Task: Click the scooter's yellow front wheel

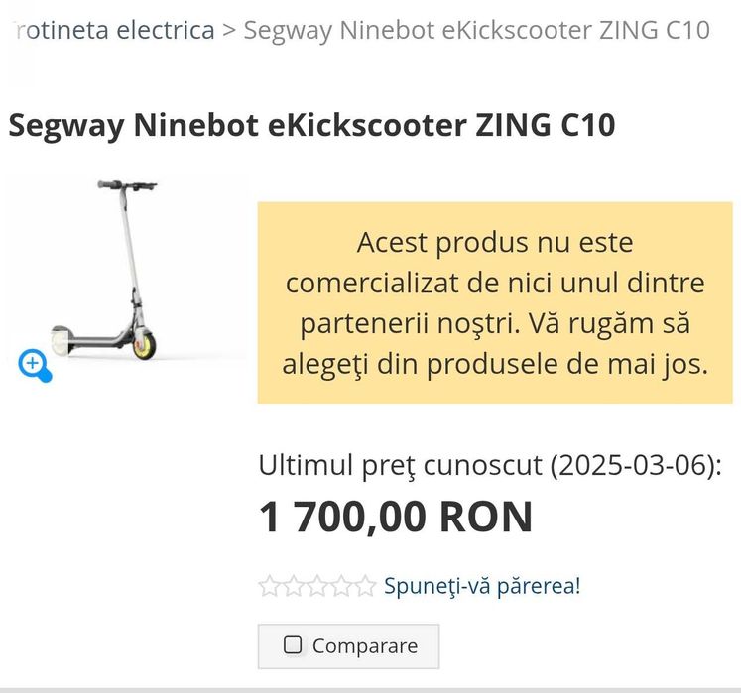Action: click(144, 347)
